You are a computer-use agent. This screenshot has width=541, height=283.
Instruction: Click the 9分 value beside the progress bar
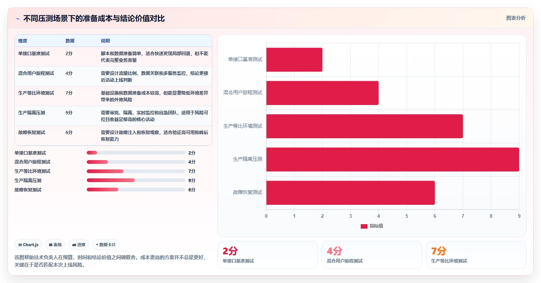coord(192,181)
